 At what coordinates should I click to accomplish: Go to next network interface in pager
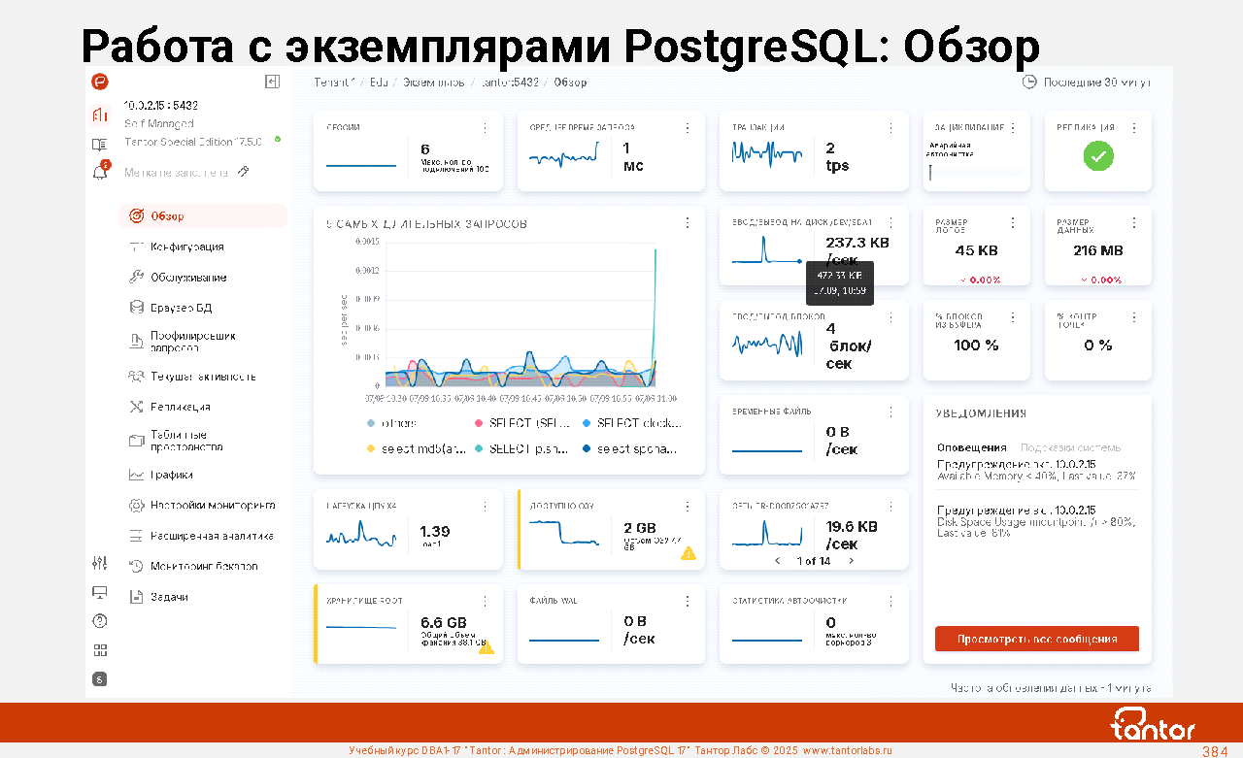[852, 561]
